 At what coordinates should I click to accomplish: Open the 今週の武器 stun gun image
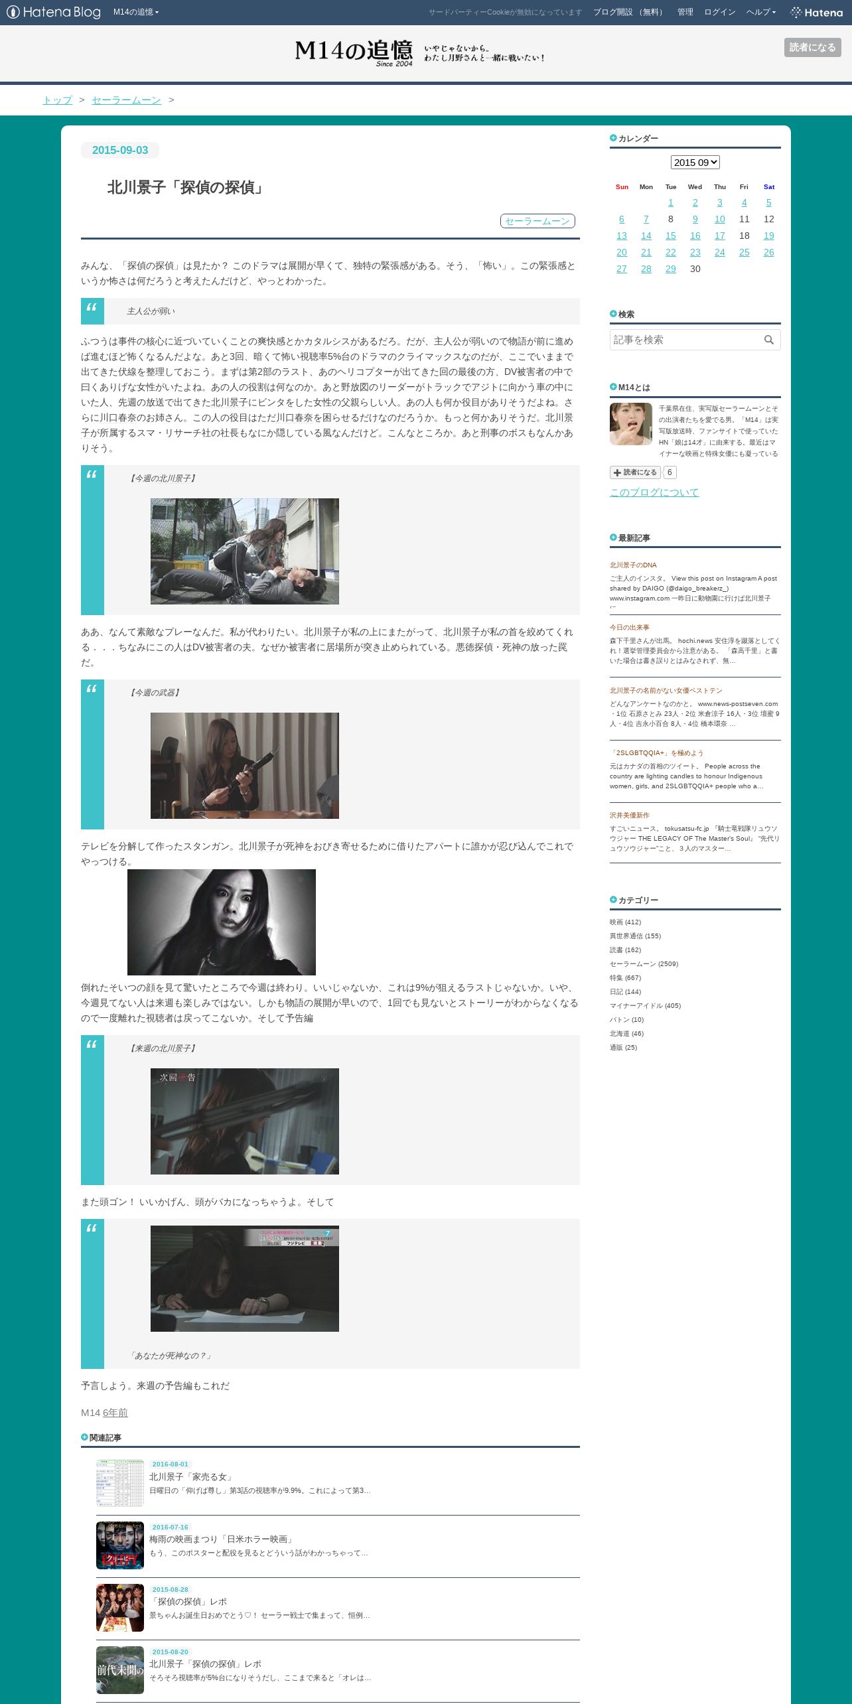(245, 766)
